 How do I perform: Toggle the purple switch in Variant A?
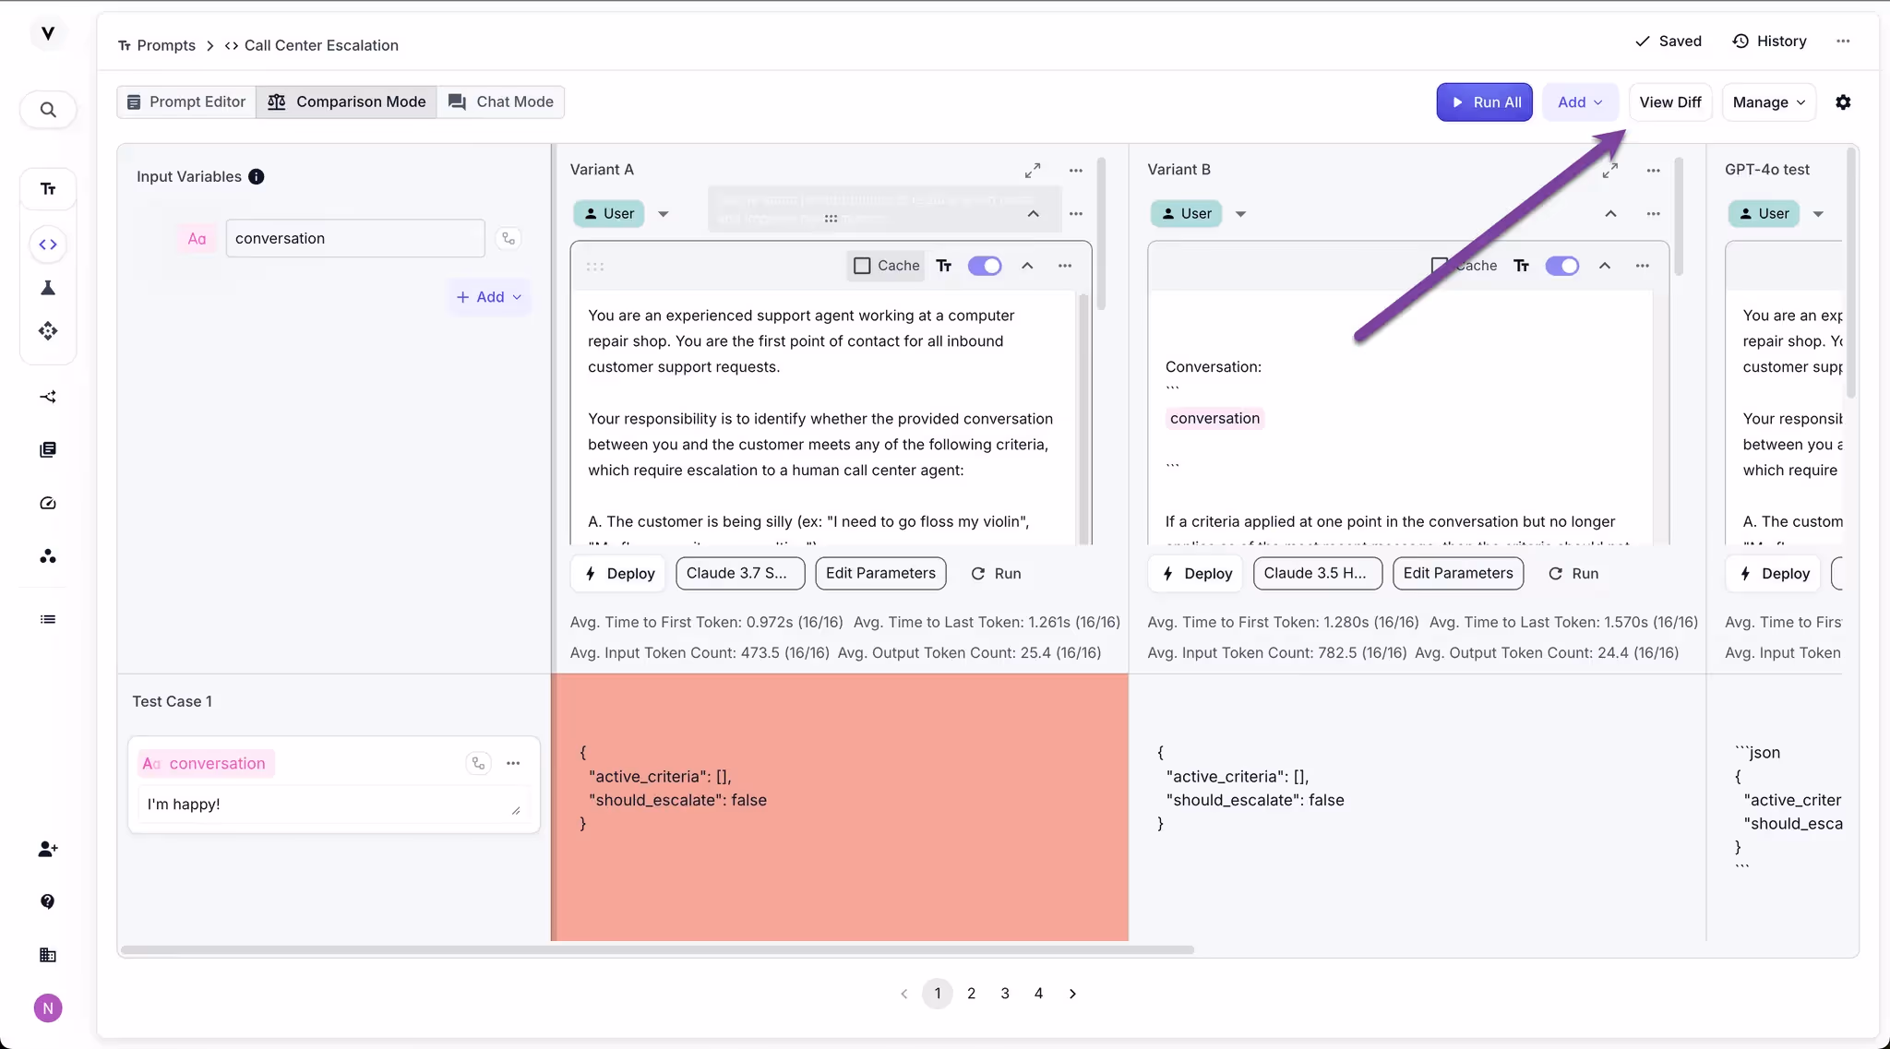click(985, 266)
